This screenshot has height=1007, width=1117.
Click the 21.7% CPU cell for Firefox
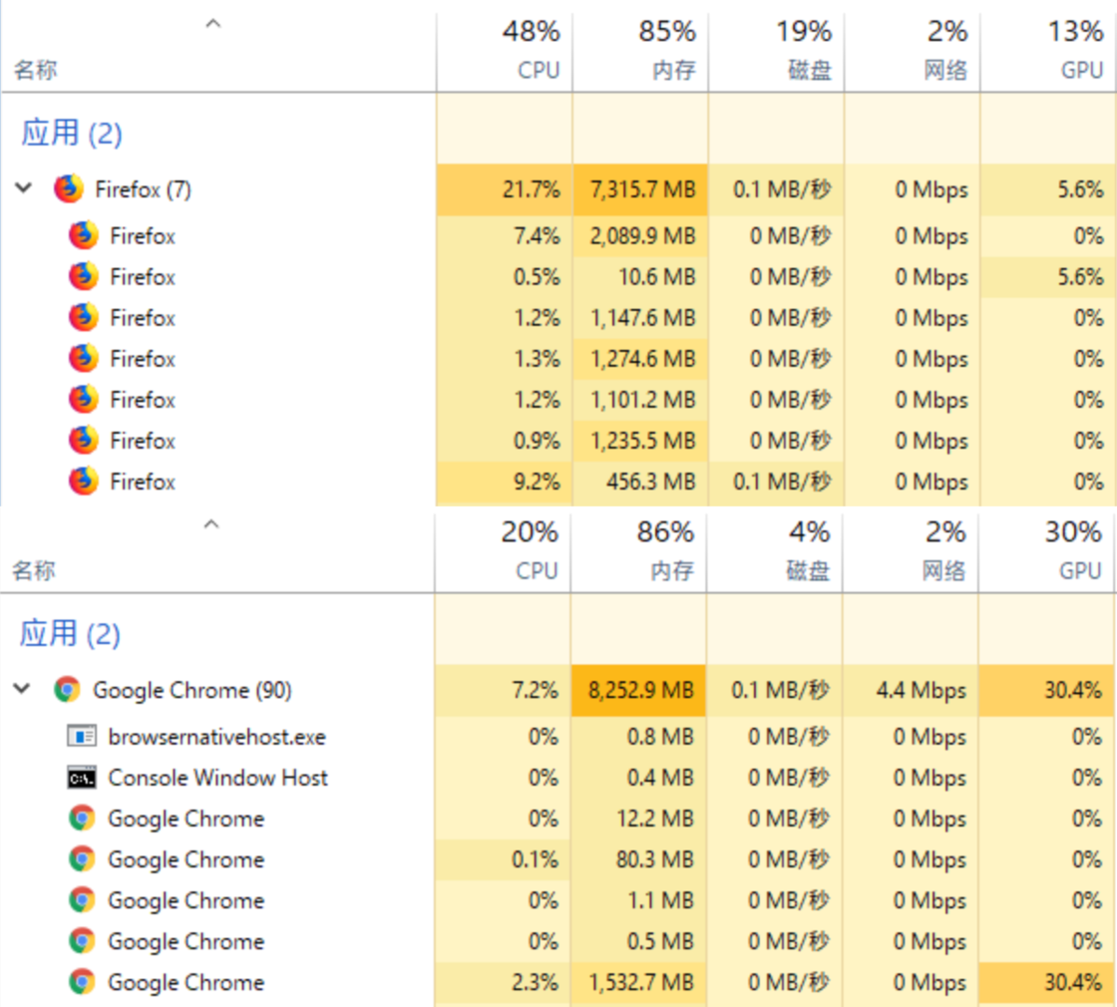pyautogui.click(x=505, y=189)
